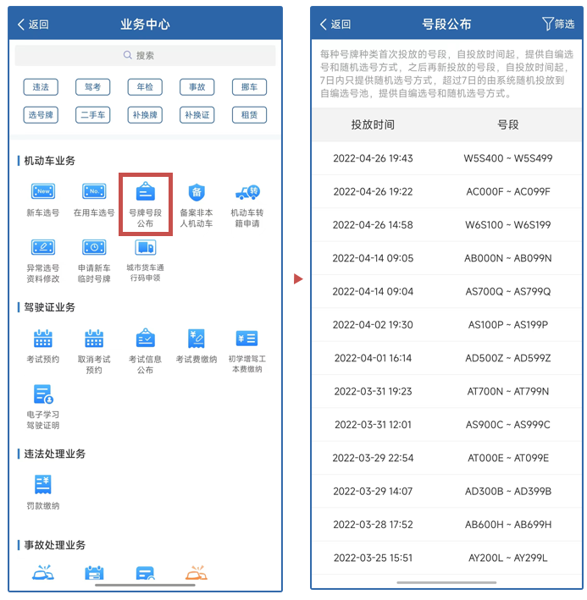
Task: Click the 搜索 search field
Action: coord(145,56)
